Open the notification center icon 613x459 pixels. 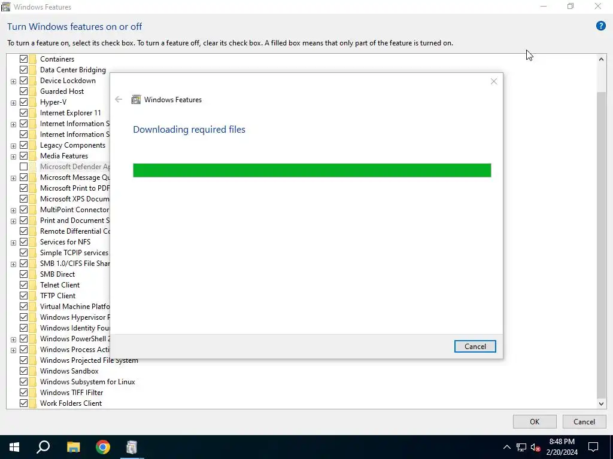(593, 447)
